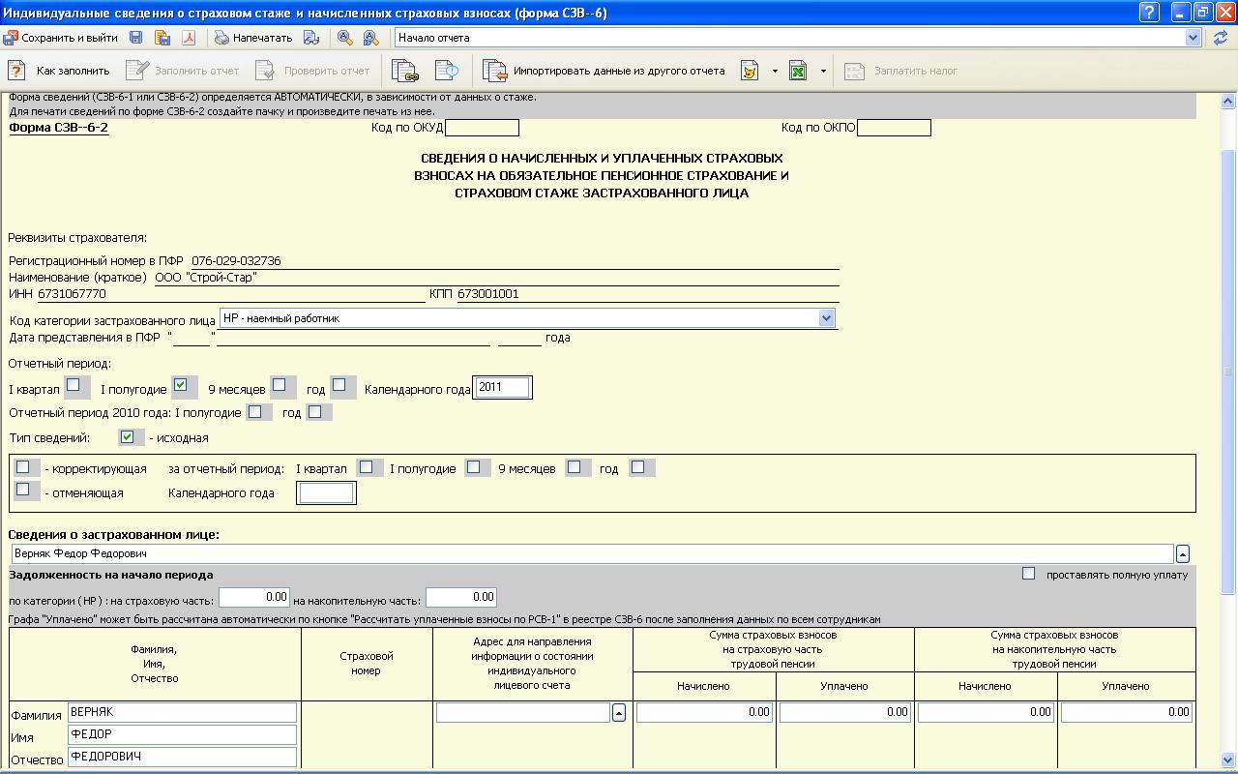Click the blue floppy disk save icon
This screenshot has width=1238, height=774.
135,38
